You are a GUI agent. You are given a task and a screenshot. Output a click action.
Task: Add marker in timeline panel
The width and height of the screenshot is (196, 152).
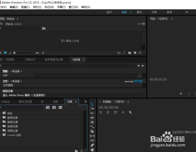coord(123,113)
